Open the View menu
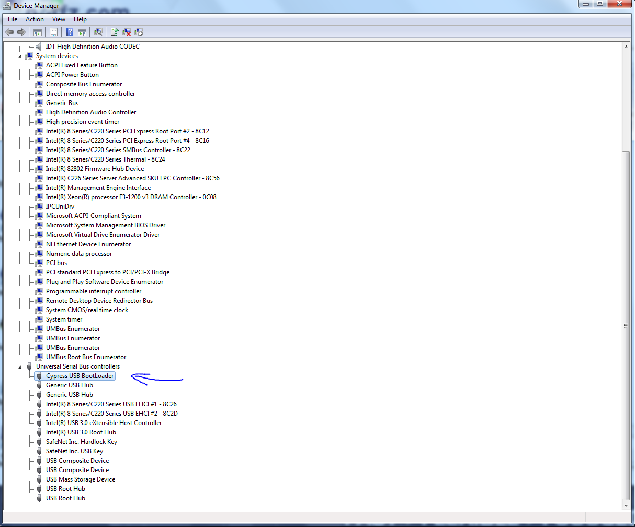Viewport: 635px width, 527px height. click(x=59, y=19)
